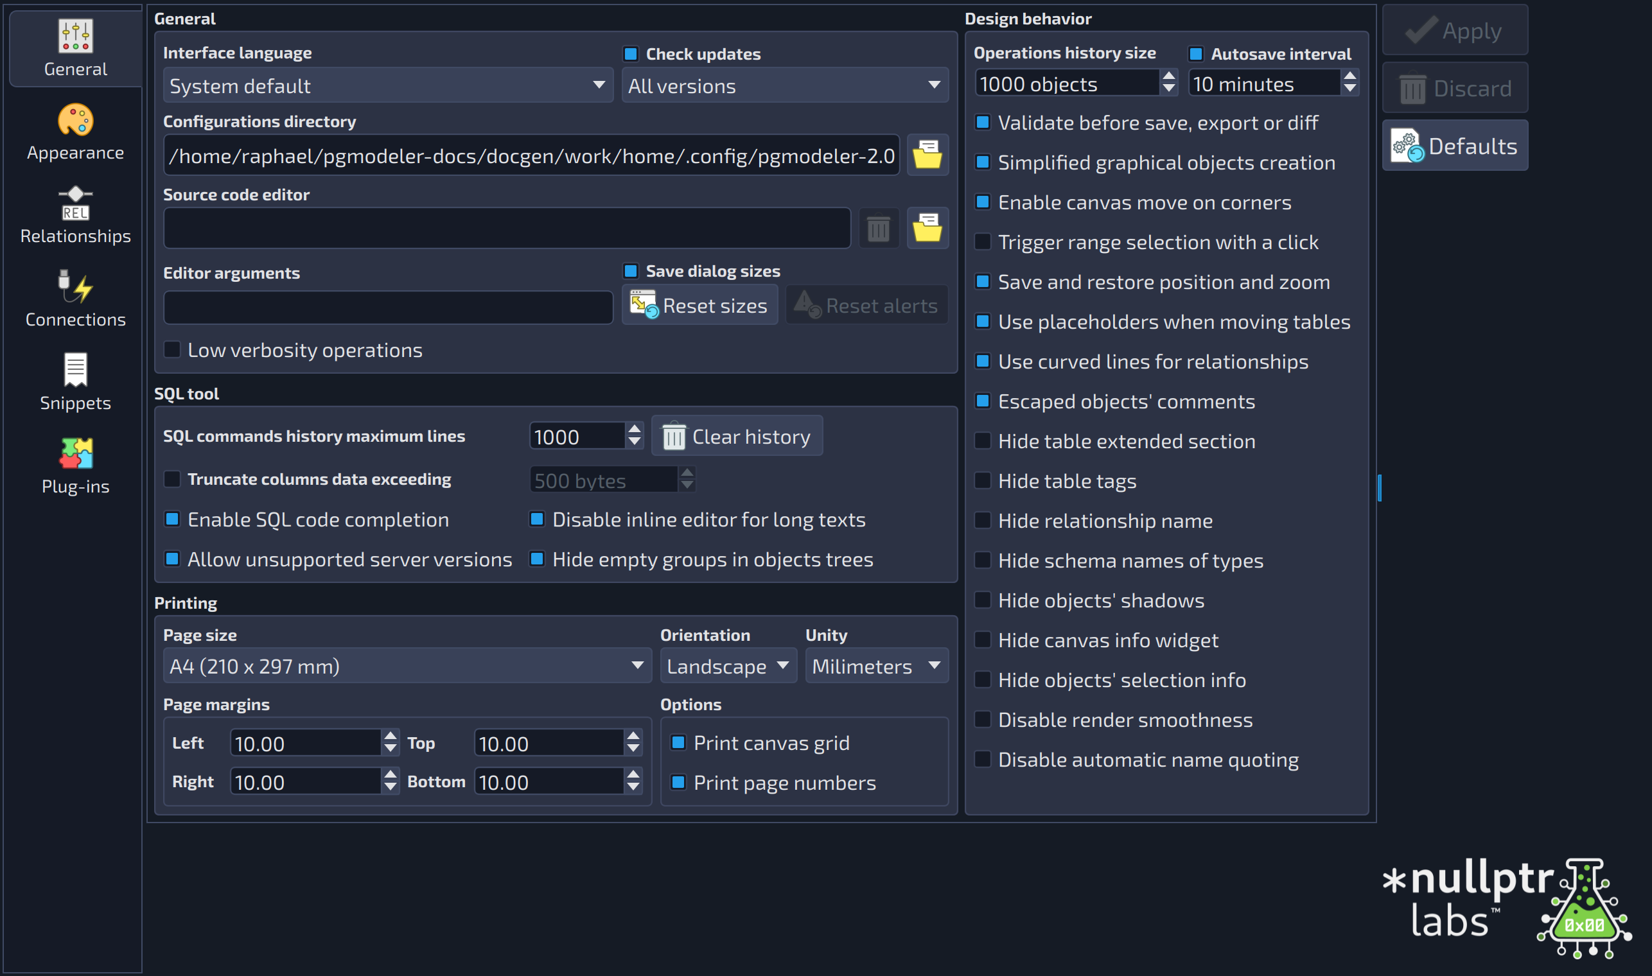Image resolution: width=1652 pixels, height=976 pixels.
Task: Click the Reset sizes button
Action: [x=699, y=304]
